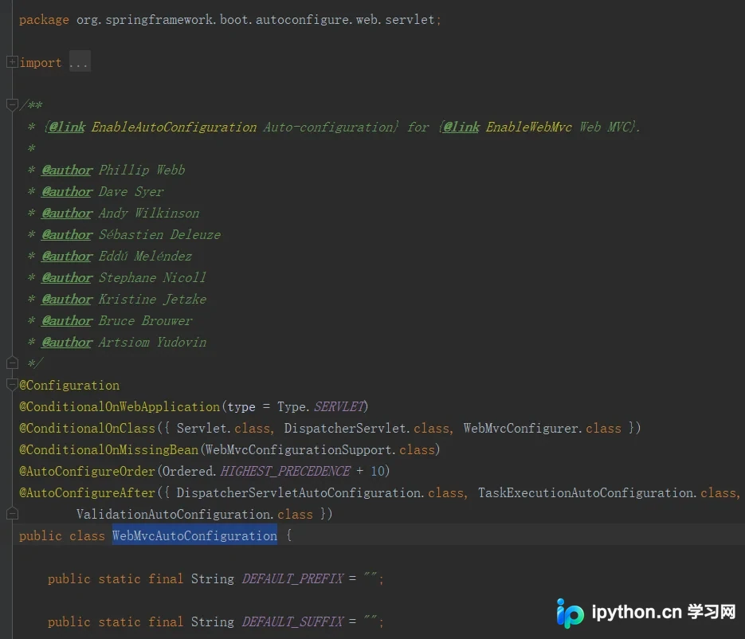
Task: Click author name Kristine Jetzke
Action: (x=152, y=299)
